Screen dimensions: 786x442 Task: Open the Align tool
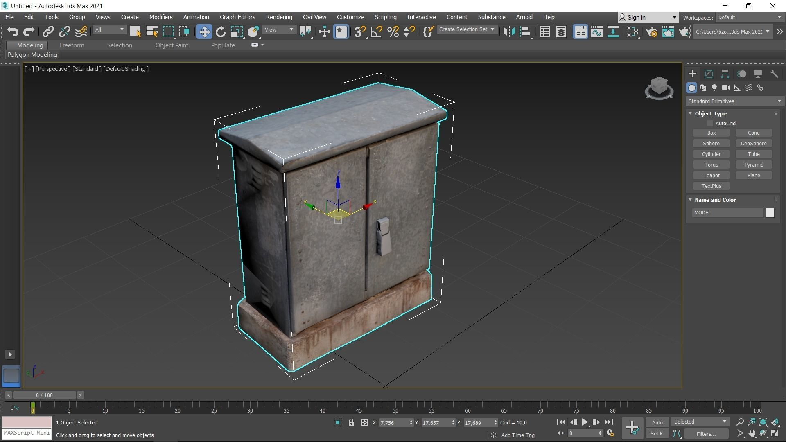pos(525,32)
